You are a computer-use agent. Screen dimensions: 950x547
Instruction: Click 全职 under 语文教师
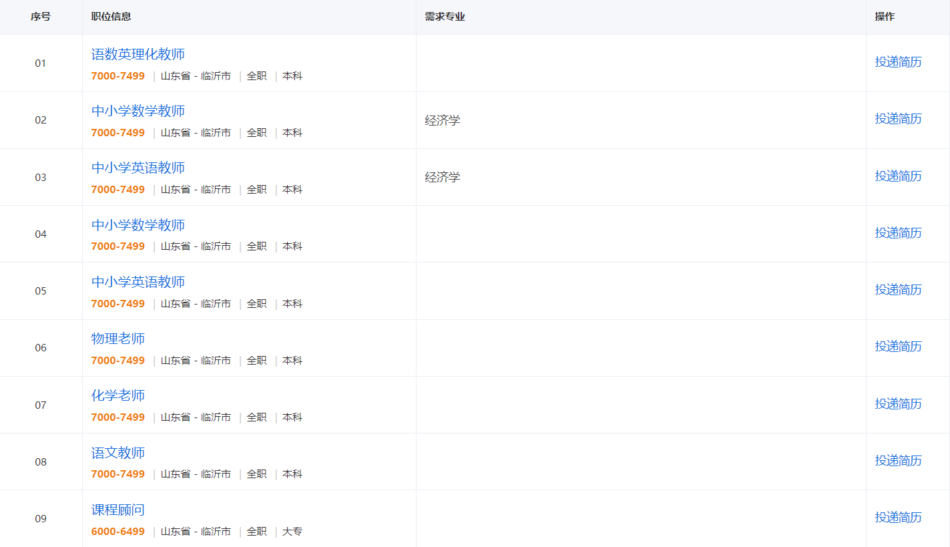tap(257, 474)
